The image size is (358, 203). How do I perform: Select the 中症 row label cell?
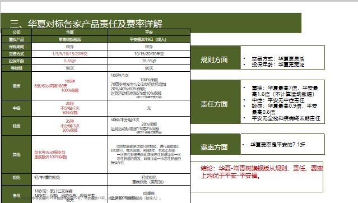coord(16,108)
